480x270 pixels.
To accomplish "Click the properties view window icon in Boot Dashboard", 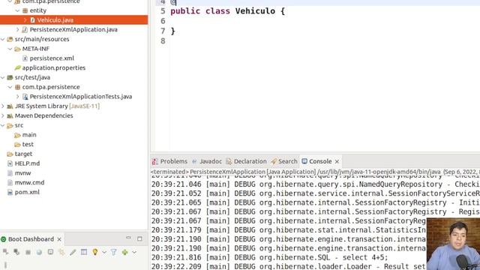I will [x=84, y=252].
